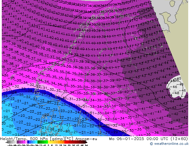Select the '496' height contour label
Viewport: 190px width, 146px height.
coord(176,80)
